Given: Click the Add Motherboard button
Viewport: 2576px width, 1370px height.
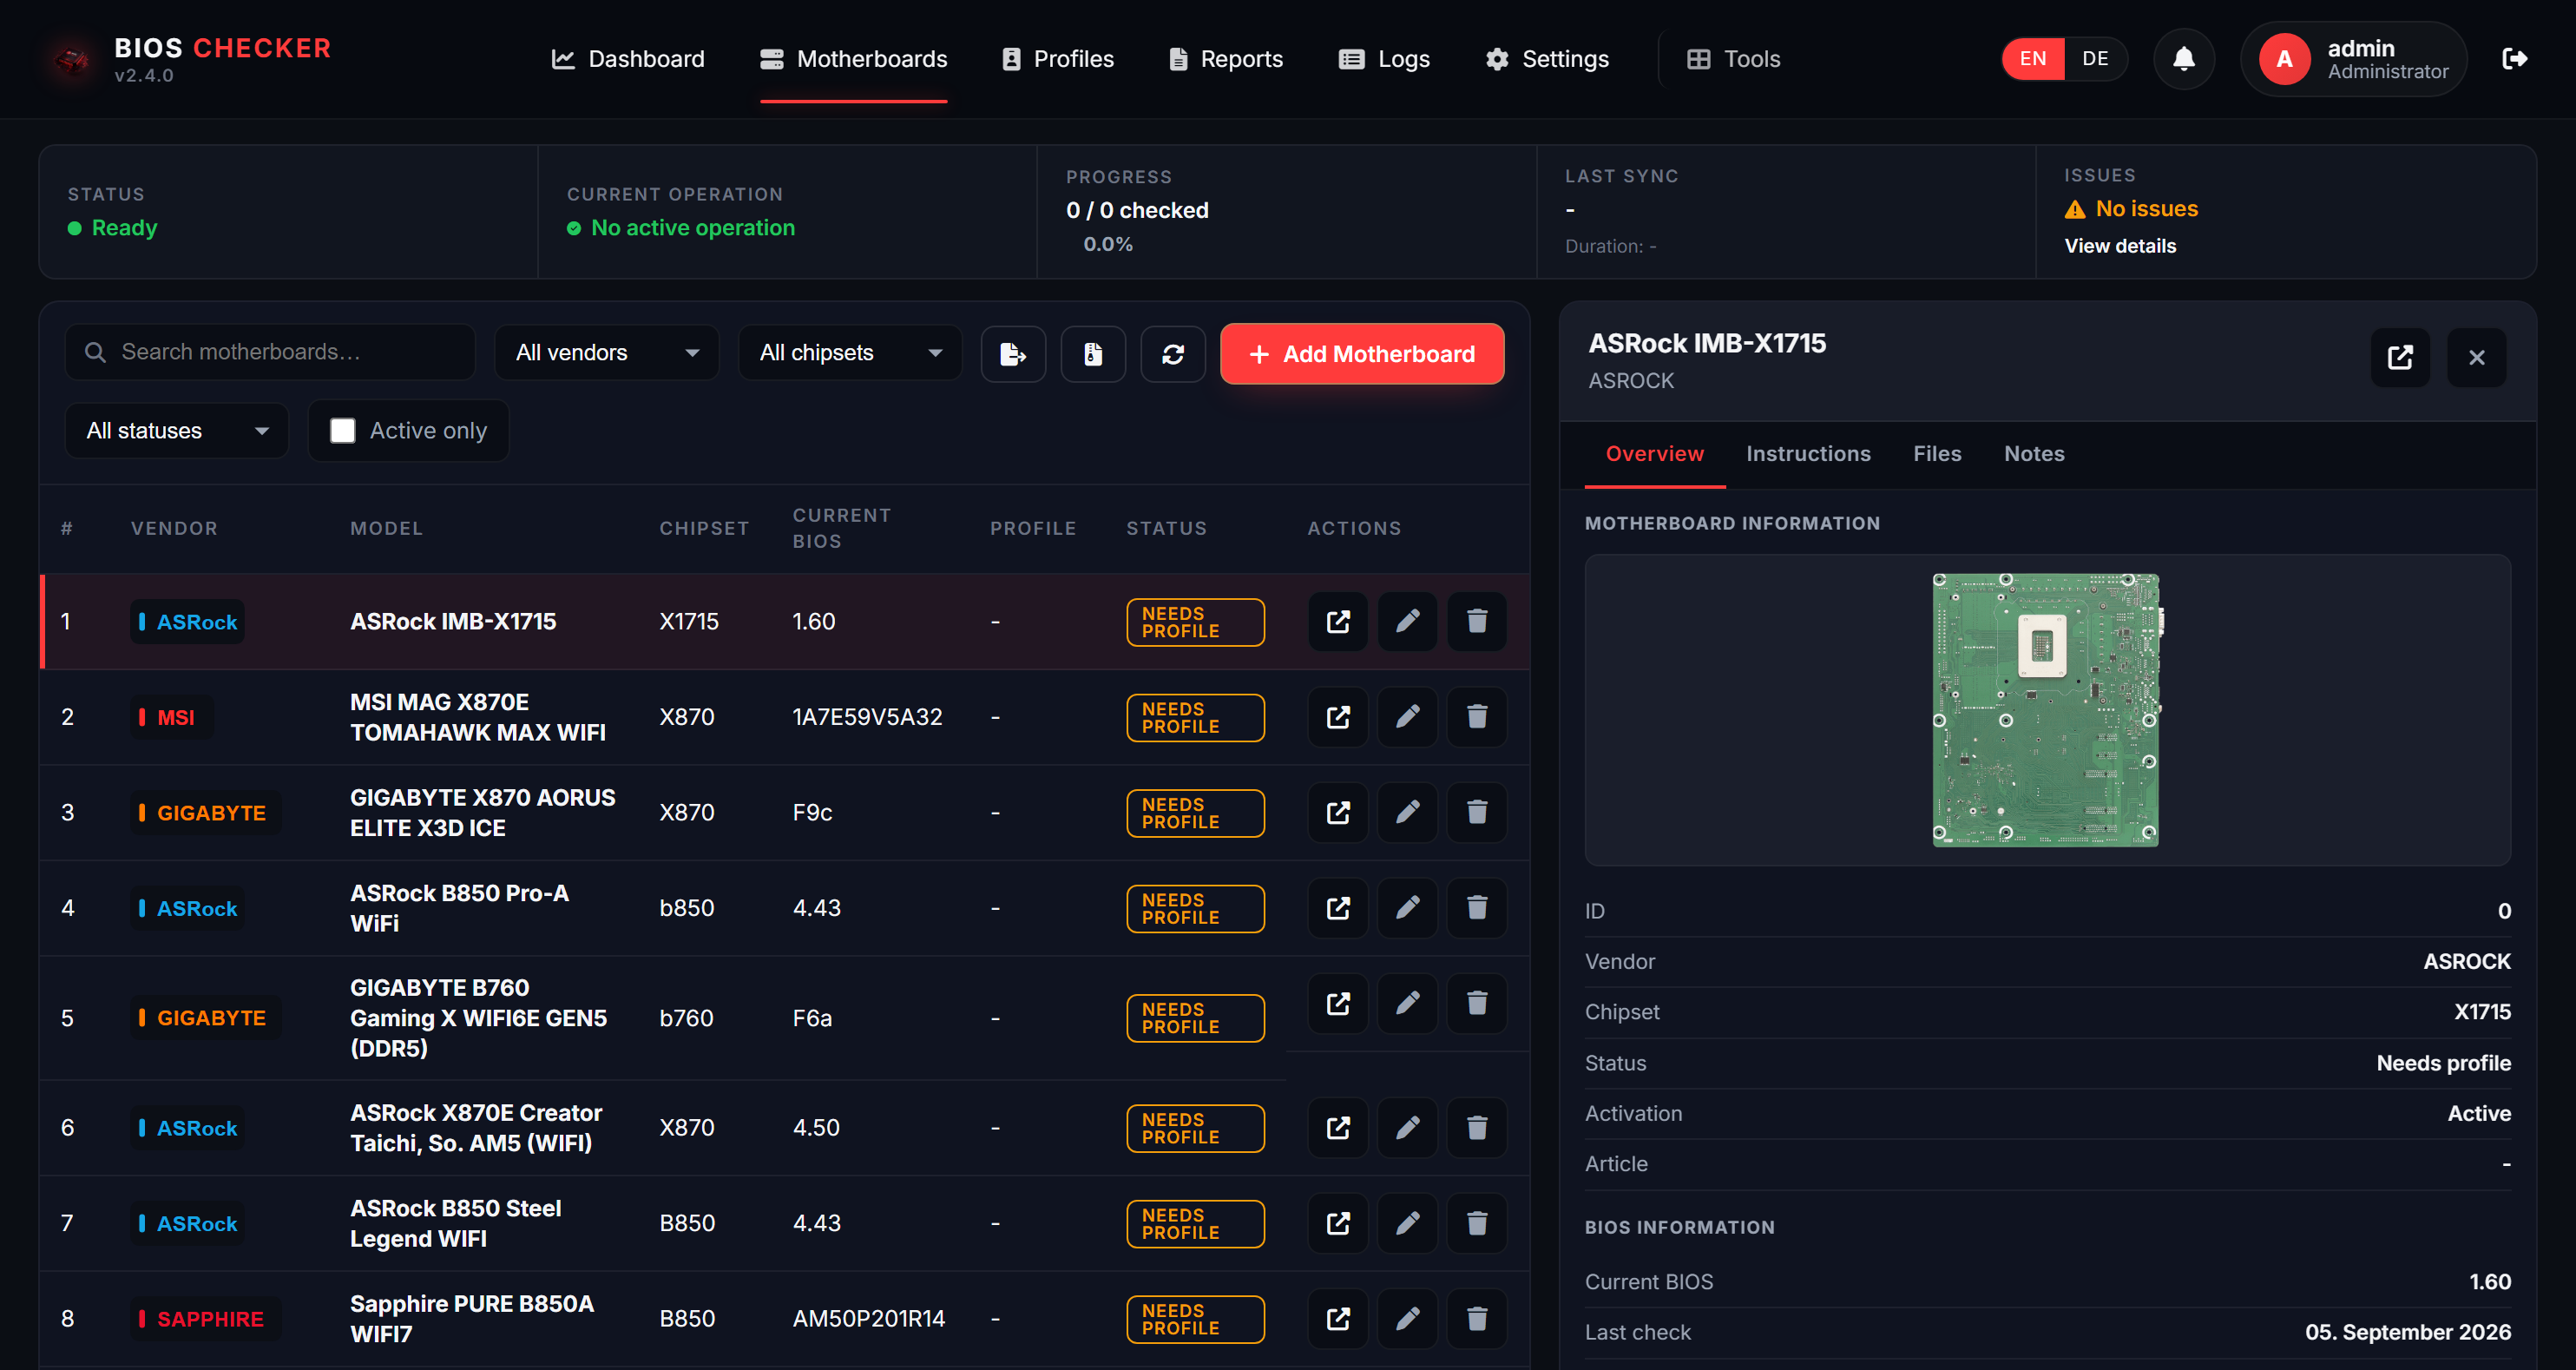Looking at the screenshot, I should tap(1362, 354).
